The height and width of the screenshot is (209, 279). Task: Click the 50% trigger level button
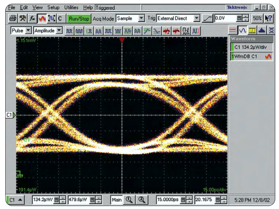(257, 18)
